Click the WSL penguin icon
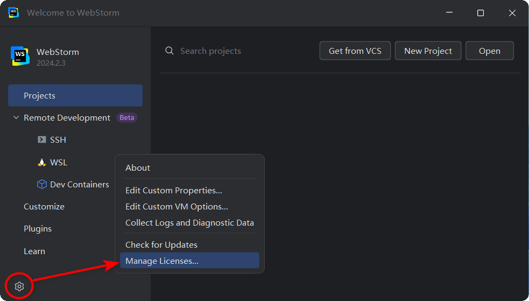 [41, 162]
